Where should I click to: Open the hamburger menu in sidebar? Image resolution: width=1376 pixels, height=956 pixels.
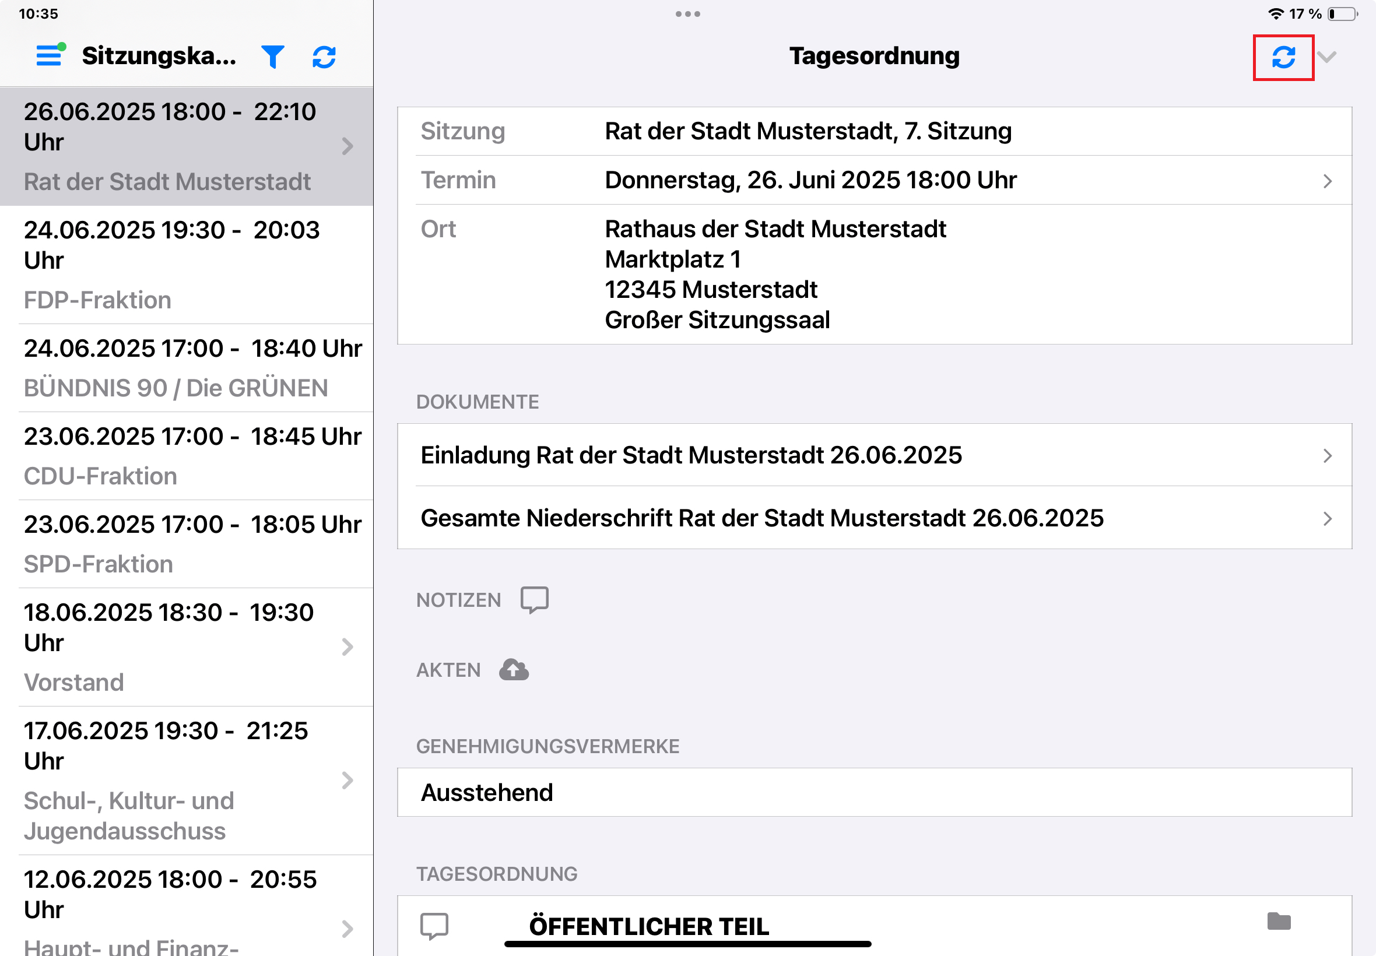coord(50,57)
